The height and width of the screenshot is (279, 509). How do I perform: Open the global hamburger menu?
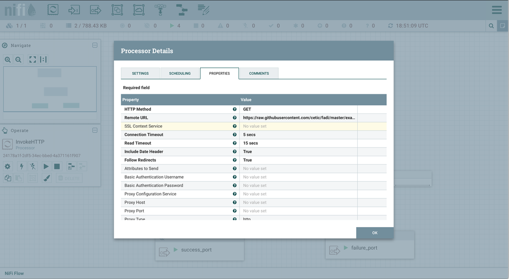pos(497,10)
